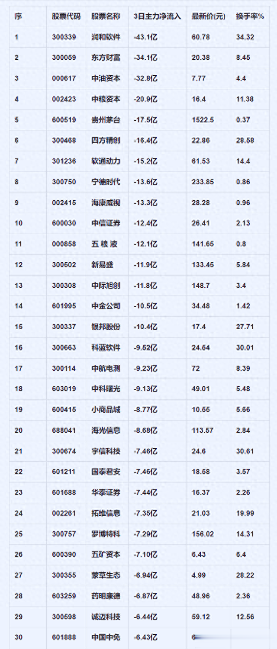Click the 序 column header
This screenshot has height=649, width=277.
coord(18,16)
